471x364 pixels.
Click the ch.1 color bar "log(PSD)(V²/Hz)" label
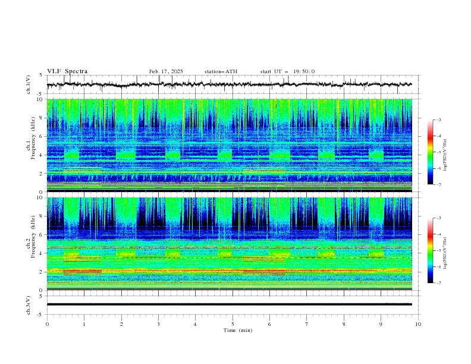(x=446, y=155)
